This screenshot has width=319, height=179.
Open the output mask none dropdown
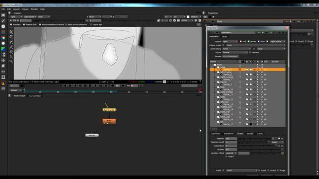click(x=256, y=45)
